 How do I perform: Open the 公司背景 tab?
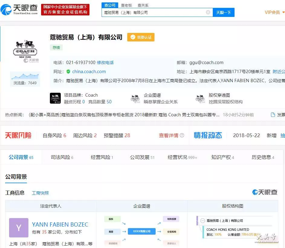[x=21, y=157]
